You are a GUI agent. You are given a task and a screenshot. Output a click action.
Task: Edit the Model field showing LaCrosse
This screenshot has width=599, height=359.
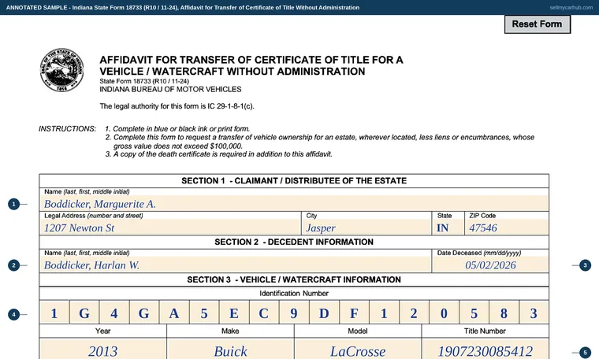(x=358, y=349)
